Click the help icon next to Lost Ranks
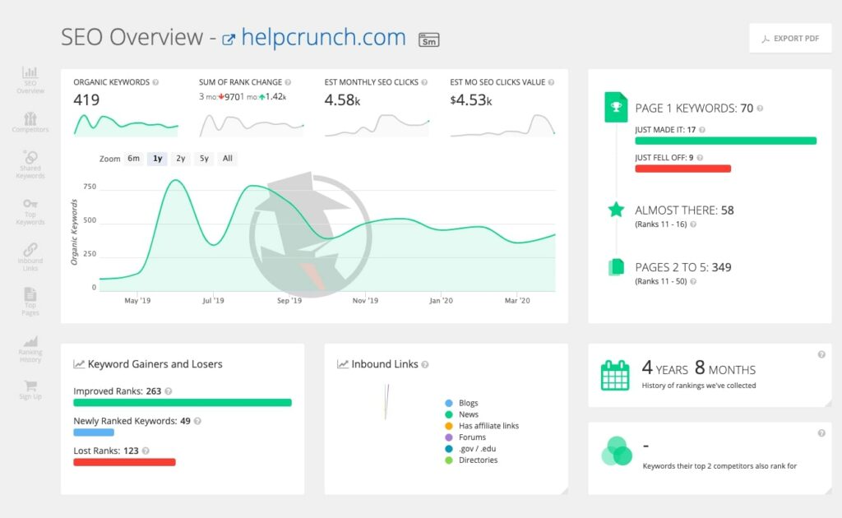Image resolution: width=842 pixels, height=518 pixels. (146, 451)
